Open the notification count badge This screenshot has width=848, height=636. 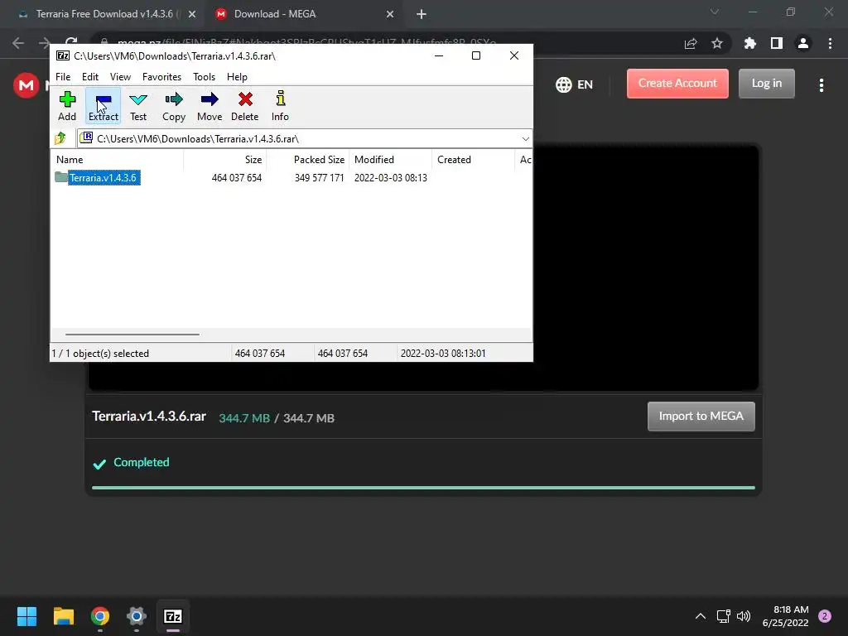[825, 616]
